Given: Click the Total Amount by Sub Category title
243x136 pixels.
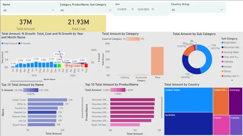Looking at the screenshot, I should coord(194,34).
